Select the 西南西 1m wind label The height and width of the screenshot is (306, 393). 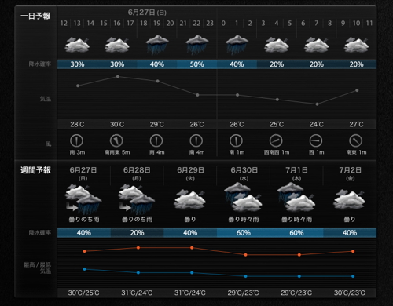[277, 152]
